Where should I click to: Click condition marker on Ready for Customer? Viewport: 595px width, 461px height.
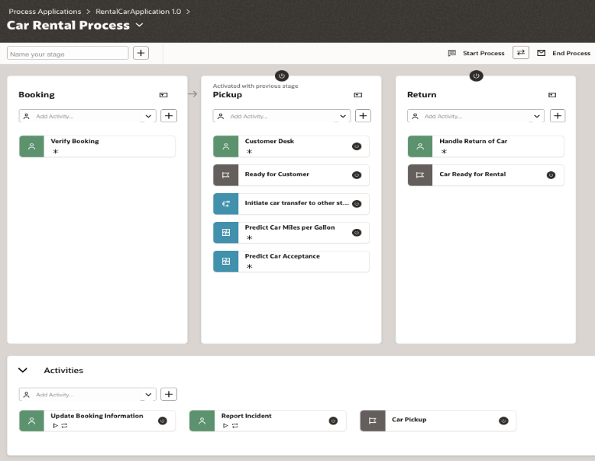[x=357, y=175]
